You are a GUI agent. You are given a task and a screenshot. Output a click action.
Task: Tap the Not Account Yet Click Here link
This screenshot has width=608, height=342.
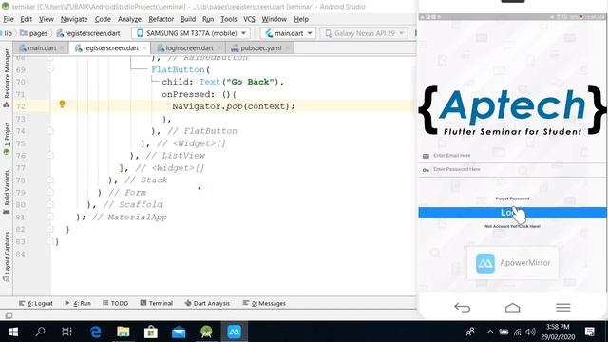click(512, 226)
